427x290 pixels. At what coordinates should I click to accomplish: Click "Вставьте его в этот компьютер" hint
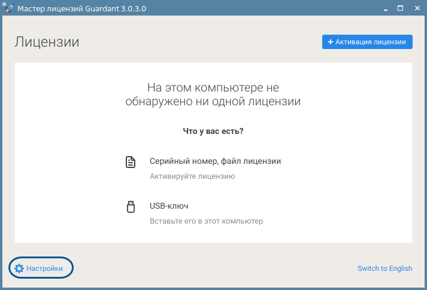[x=206, y=221]
